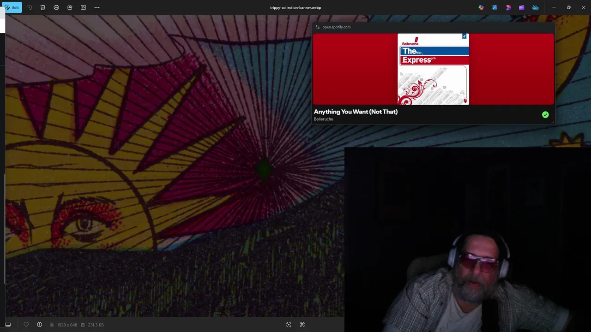This screenshot has width=591, height=332.
Task: Click The Express album cover thumbnail
Action: click(433, 69)
